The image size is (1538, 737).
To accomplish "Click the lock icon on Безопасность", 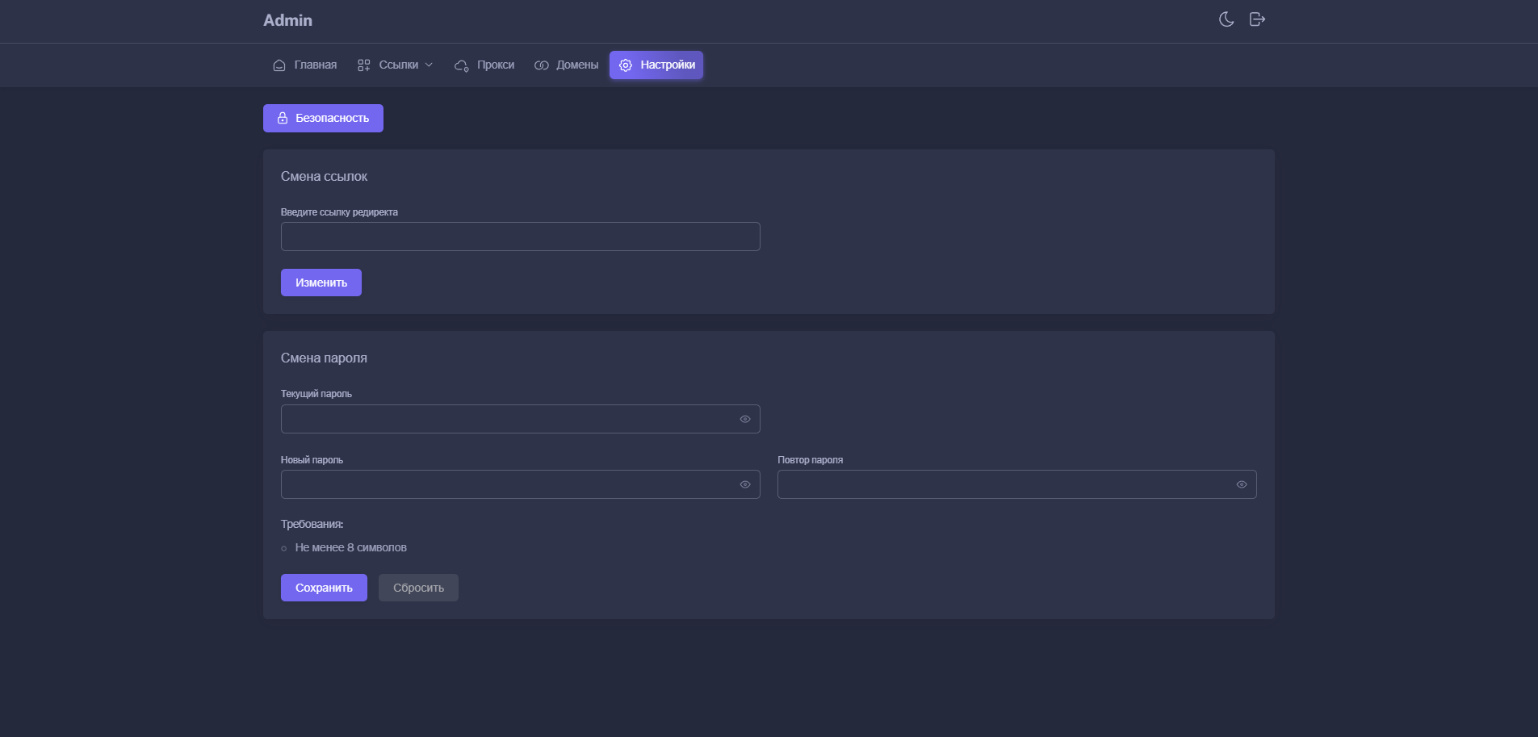I will pos(283,118).
